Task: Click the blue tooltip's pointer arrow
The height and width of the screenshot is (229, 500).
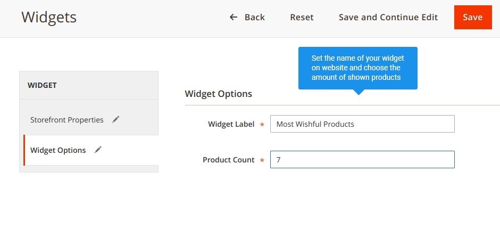Action: point(359,92)
